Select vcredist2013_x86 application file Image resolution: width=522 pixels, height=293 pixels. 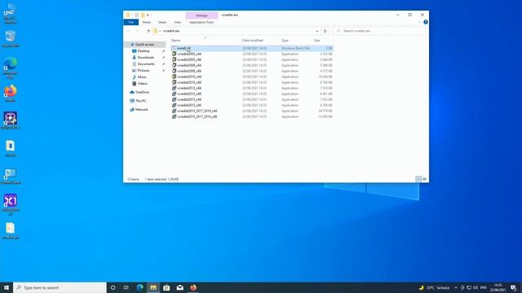(252, 105)
